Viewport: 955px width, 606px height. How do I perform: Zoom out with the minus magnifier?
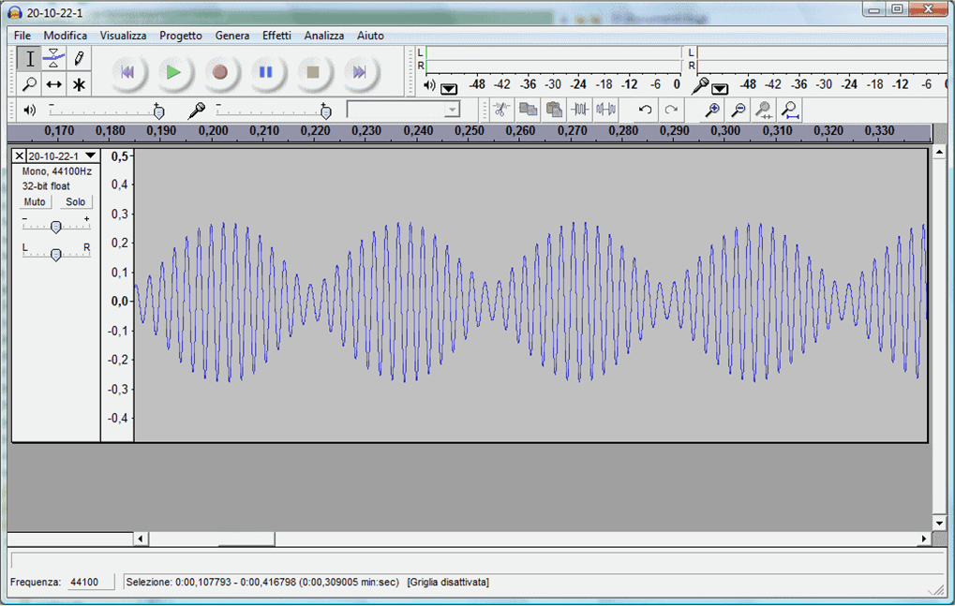739,110
